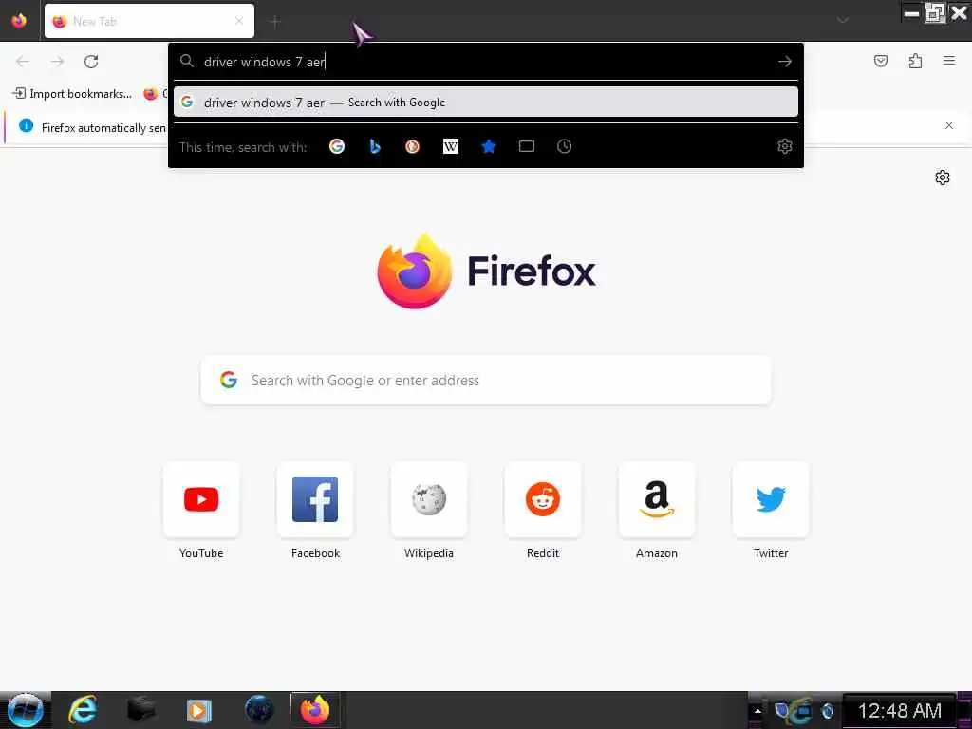Search this time with Bing
Screen dimensions: 972x729
pos(374,146)
